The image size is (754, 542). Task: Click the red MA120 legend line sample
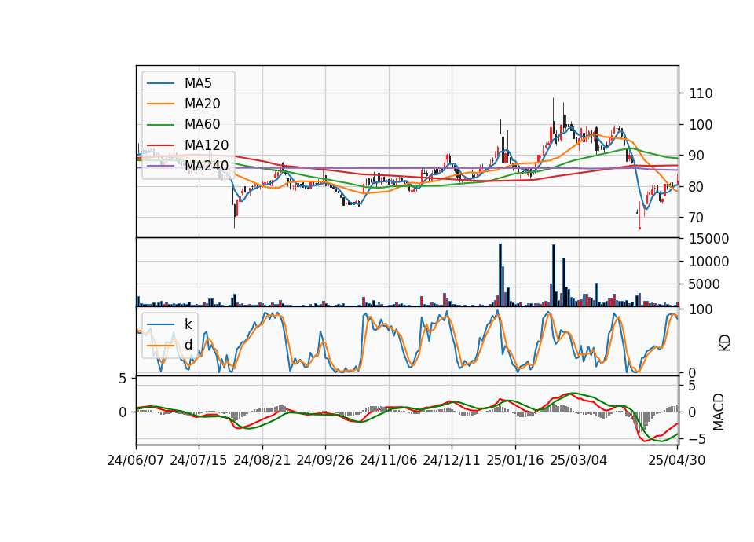160,145
